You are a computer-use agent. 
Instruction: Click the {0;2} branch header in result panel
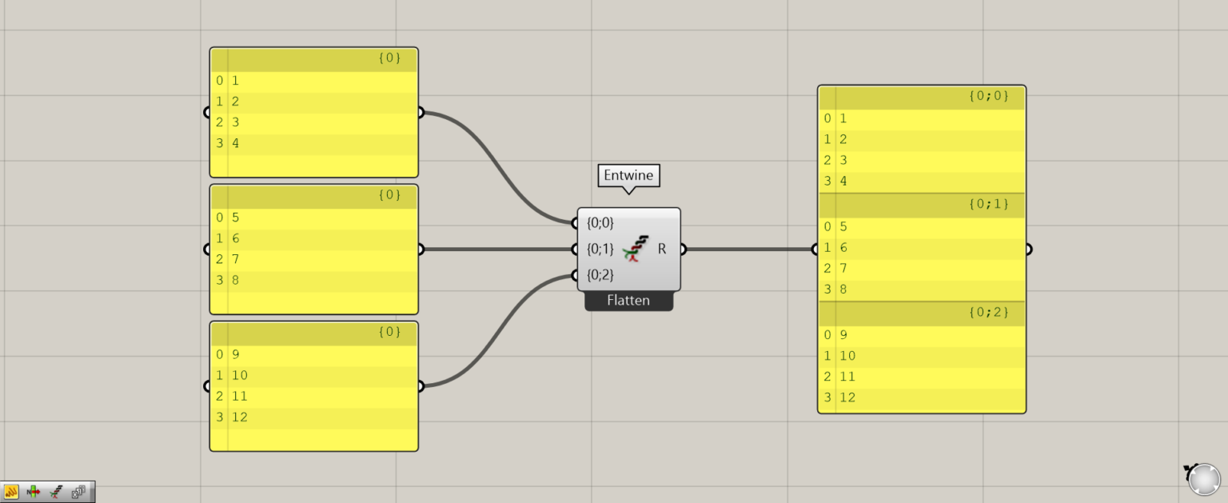[922, 313]
